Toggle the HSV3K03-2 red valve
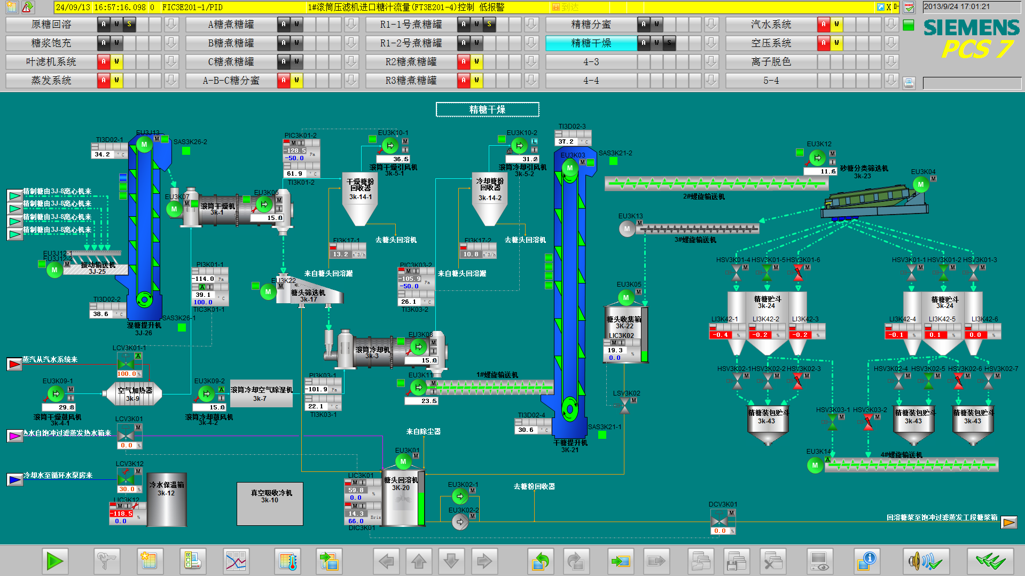The image size is (1025, 576). [868, 422]
